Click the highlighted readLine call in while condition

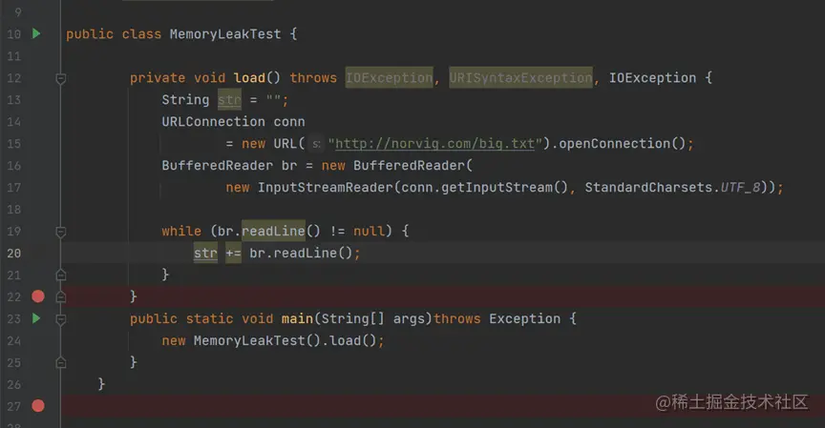click(274, 231)
